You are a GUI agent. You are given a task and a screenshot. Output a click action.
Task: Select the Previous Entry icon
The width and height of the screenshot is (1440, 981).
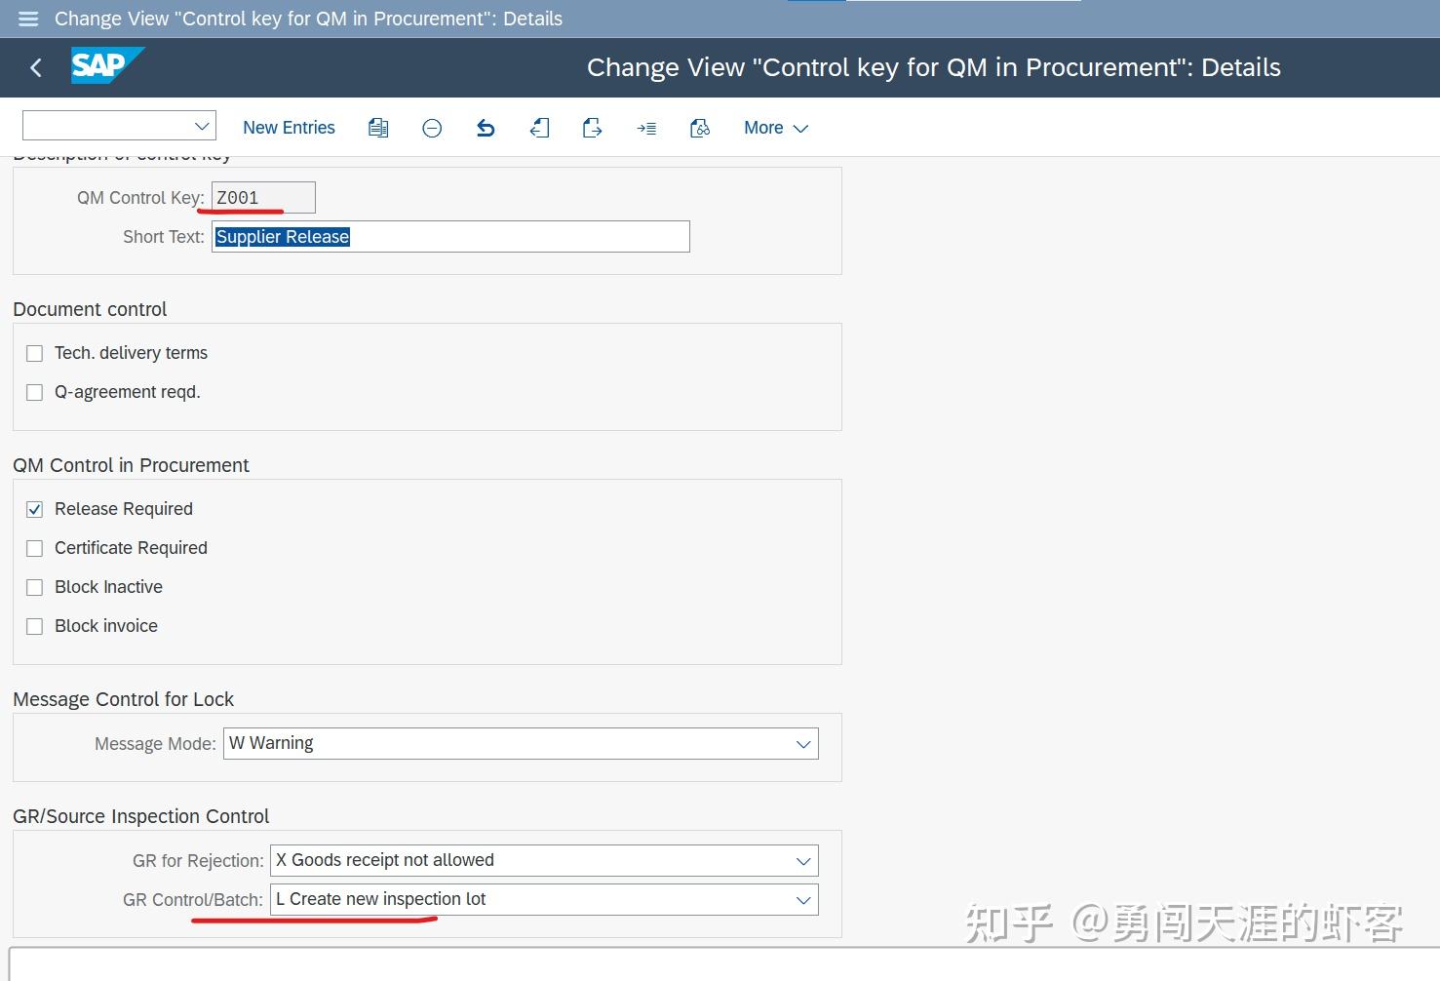[540, 127]
